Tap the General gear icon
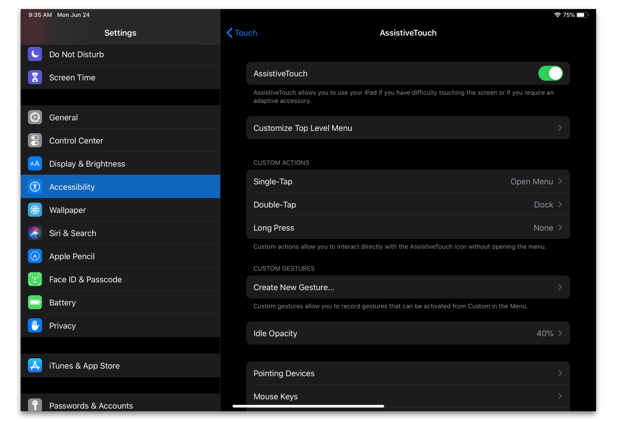 (35, 118)
